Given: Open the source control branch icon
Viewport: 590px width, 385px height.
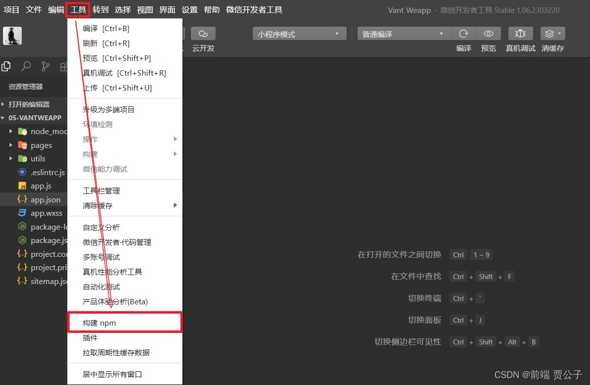Looking at the screenshot, I should (x=45, y=66).
